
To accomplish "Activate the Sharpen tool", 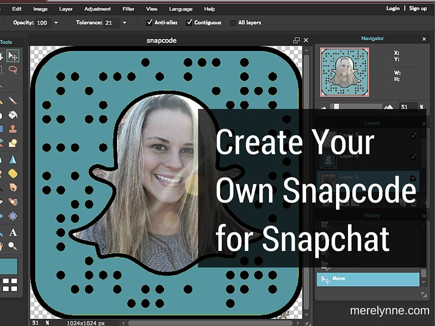I will coord(13,160).
